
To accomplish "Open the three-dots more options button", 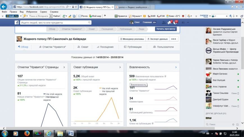I will point(174,39).
